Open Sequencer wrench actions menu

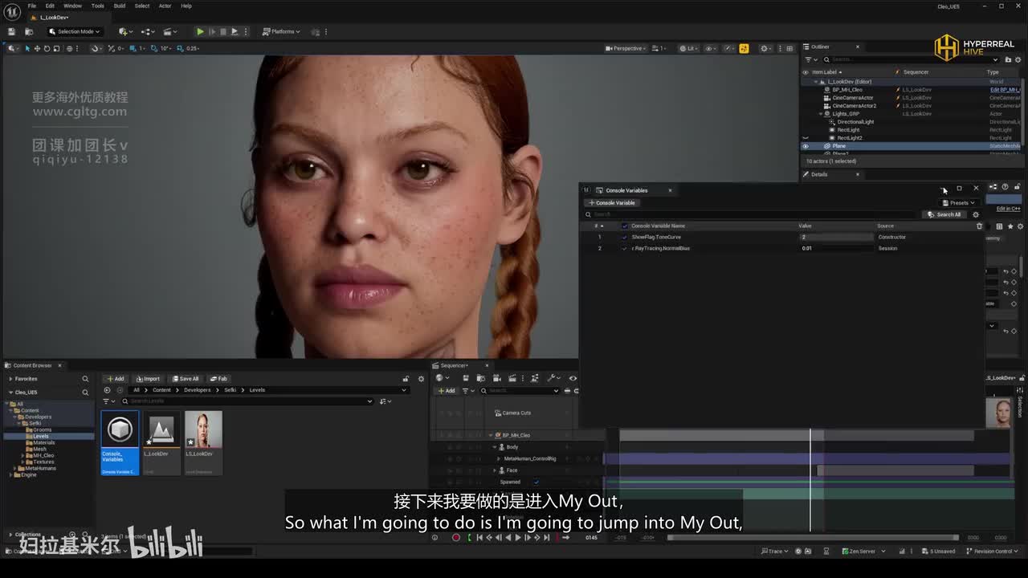(553, 378)
